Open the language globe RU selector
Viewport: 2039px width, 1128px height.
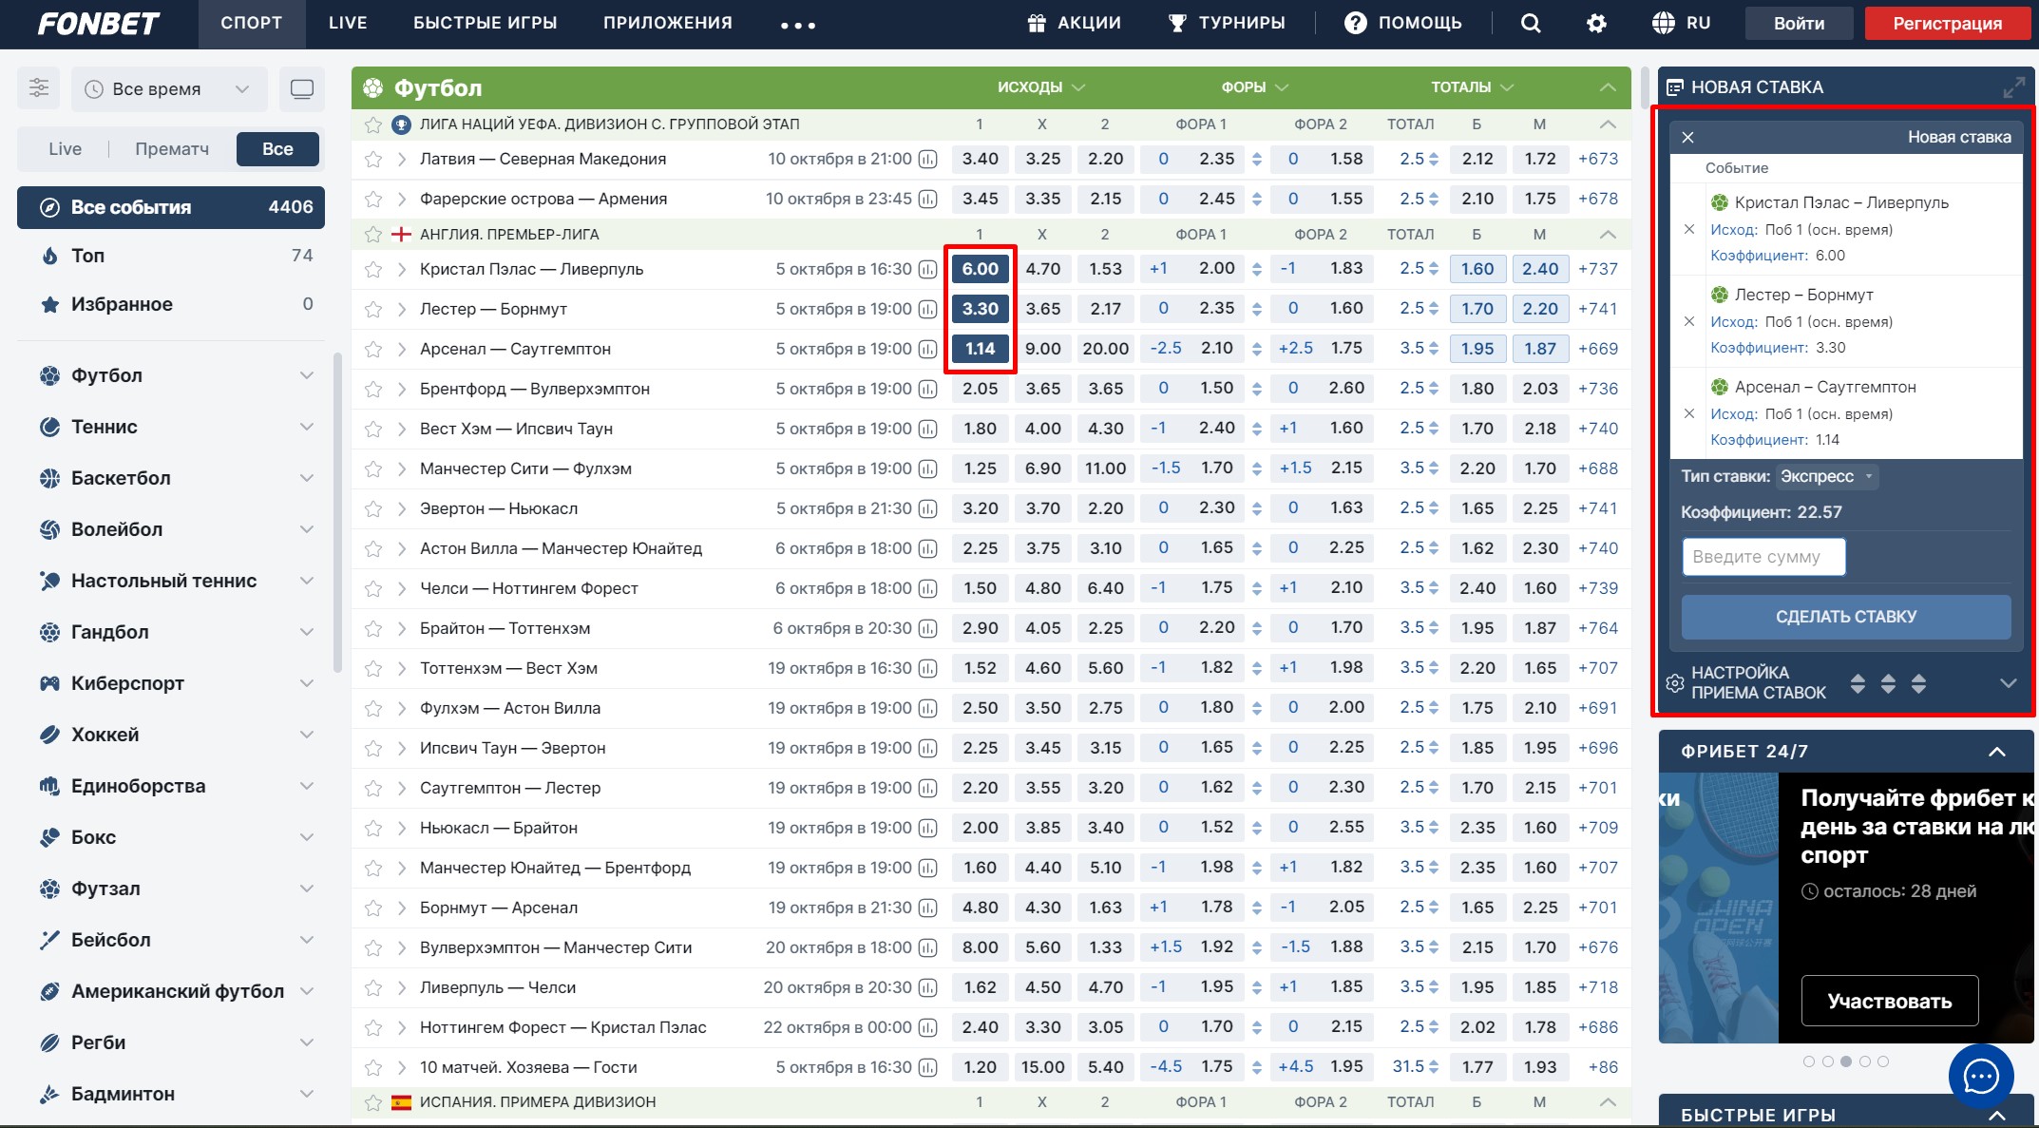click(x=1681, y=23)
